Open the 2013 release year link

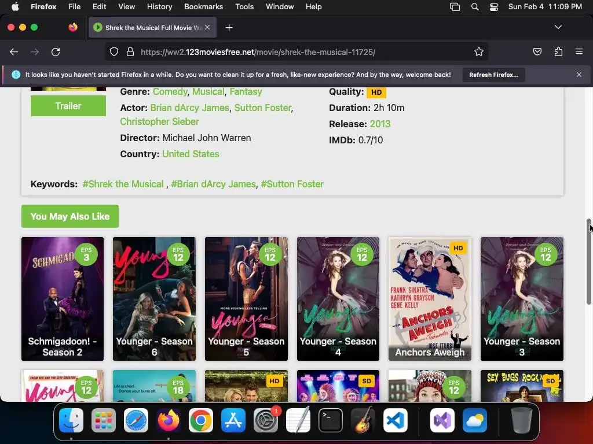pos(380,124)
